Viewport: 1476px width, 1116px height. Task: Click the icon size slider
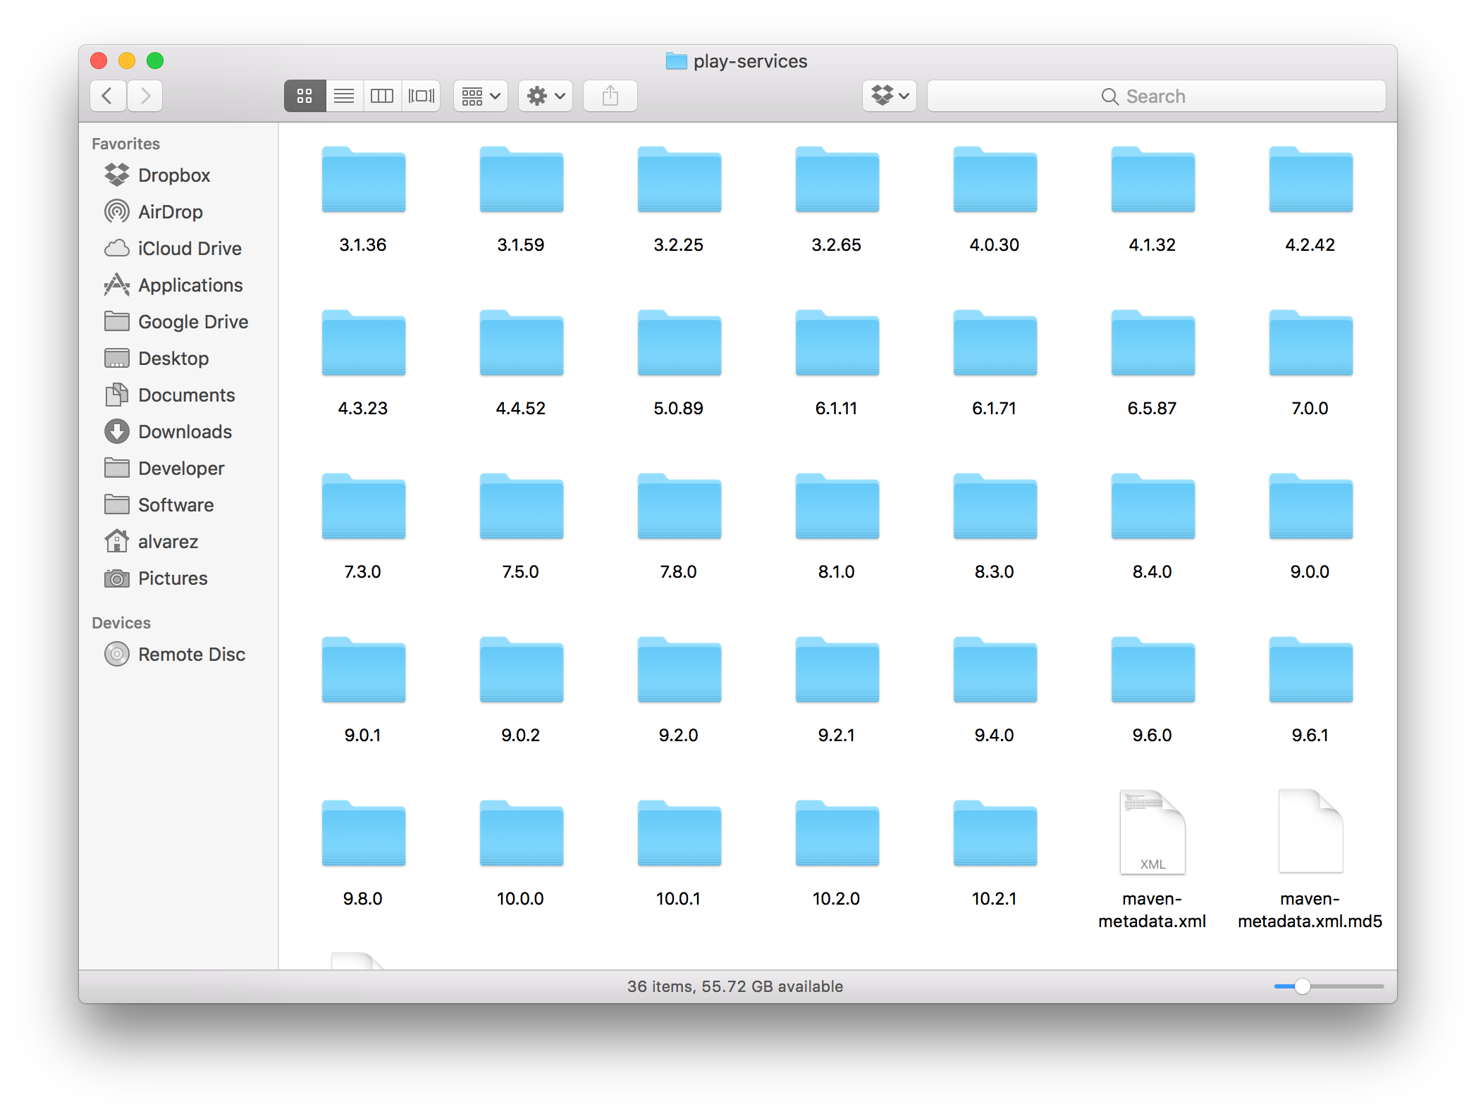(x=1329, y=986)
